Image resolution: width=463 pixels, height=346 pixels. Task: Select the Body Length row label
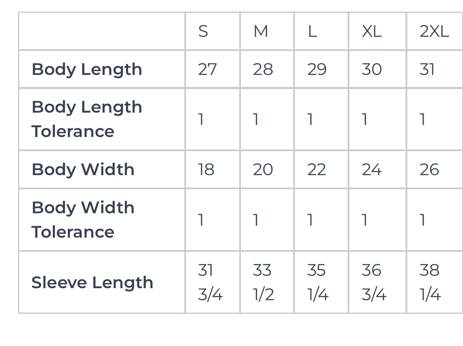(87, 69)
